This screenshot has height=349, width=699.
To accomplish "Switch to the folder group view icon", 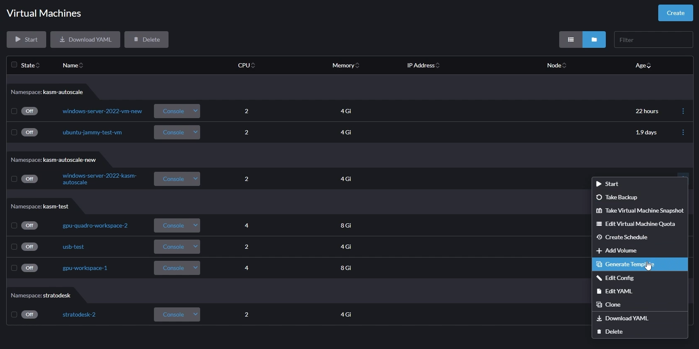I will (x=594, y=40).
